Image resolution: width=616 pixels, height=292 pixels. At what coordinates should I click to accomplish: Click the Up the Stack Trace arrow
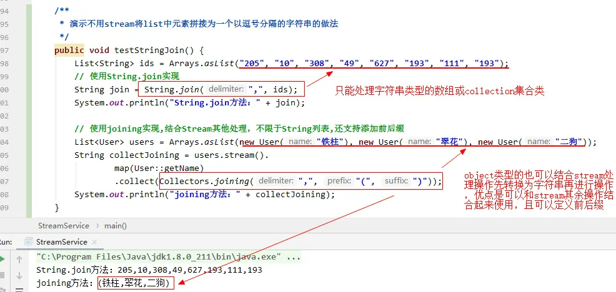[x=19, y=258]
